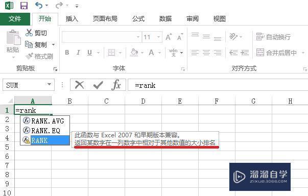Click the increase font size icon
This screenshot has height=196, width=308.
click(x=169, y=37)
